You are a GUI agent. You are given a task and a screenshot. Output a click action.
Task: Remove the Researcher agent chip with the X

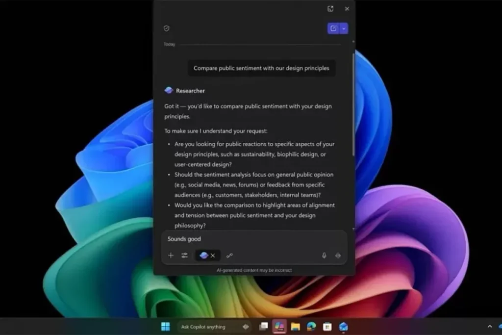point(213,256)
